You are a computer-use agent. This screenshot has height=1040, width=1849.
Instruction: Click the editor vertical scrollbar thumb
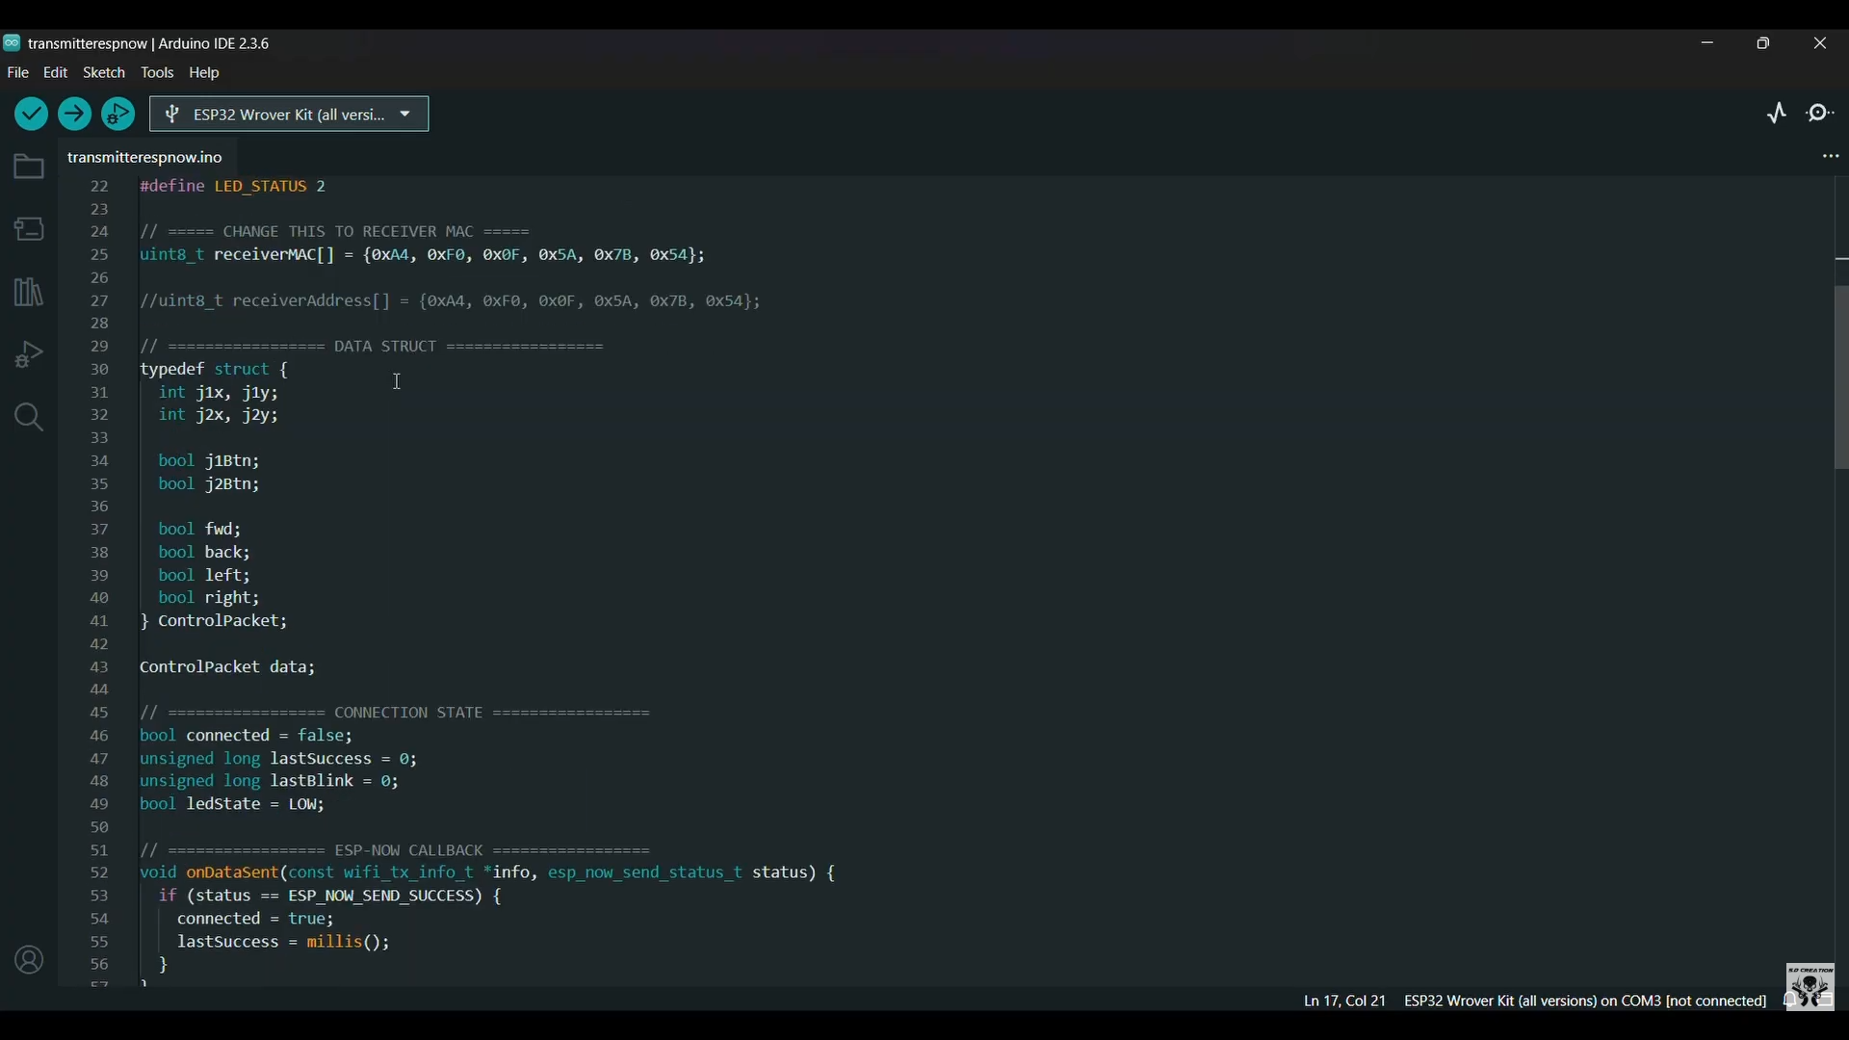click(1841, 378)
